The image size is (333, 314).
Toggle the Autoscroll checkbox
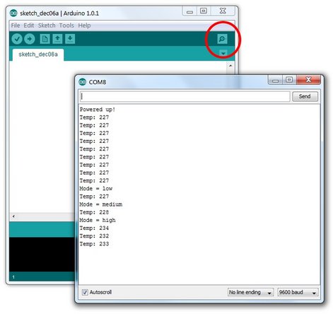coord(85,292)
